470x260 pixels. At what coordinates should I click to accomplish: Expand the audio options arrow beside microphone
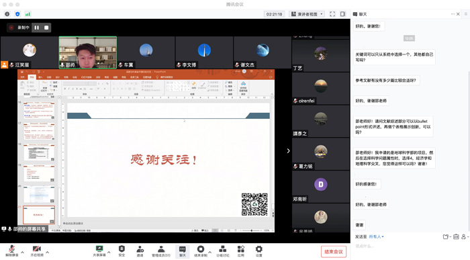pyautogui.click(x=22, y=252)
